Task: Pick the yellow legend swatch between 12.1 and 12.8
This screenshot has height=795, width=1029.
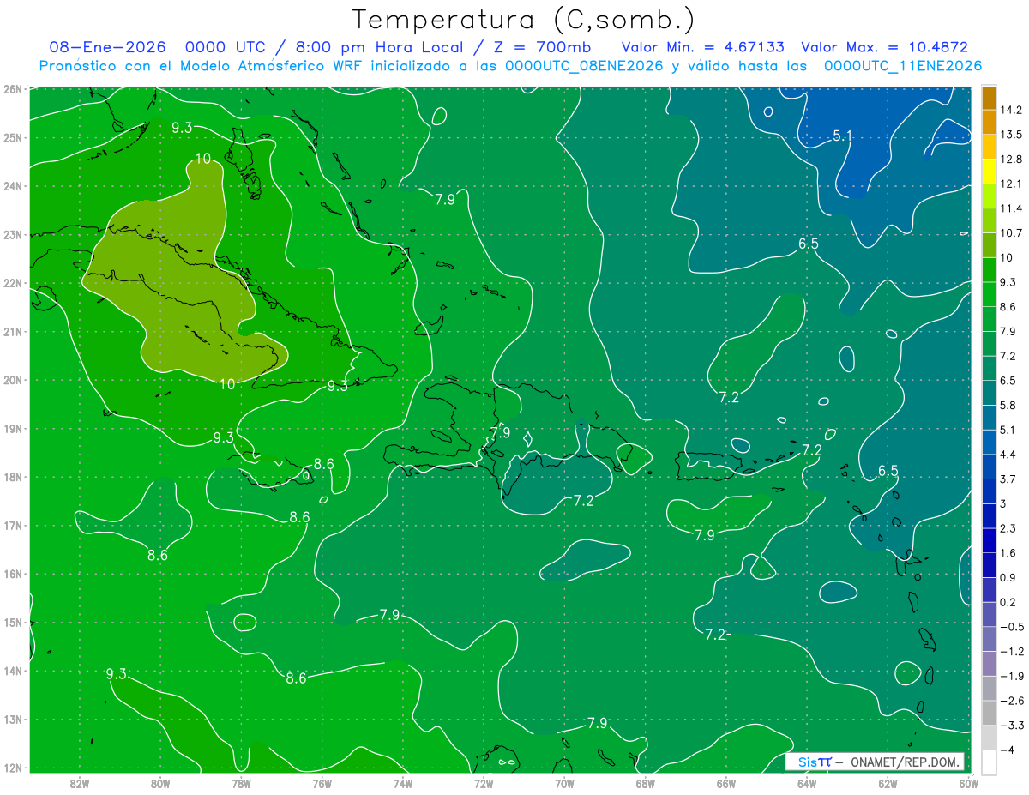Action: point(989,172)
